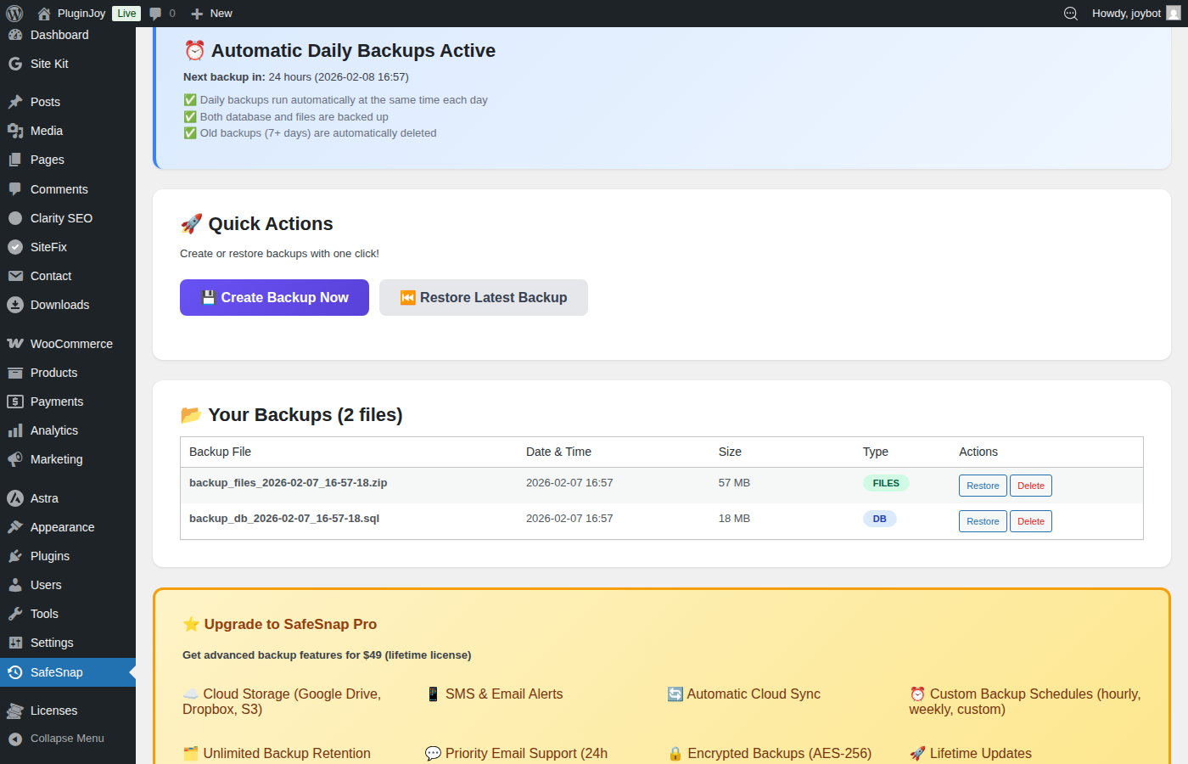Click backup_files_2026-02-07_16-57-18.zip filename
The width and height of the screenshot is (1188, 764).
coord(288,483)
